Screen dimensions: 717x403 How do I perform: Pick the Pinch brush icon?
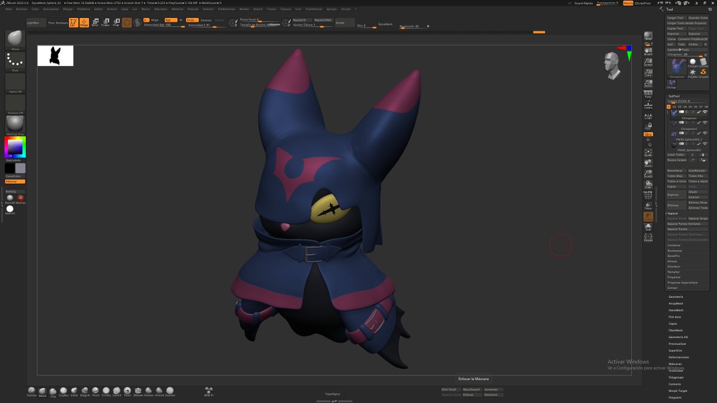96,391
